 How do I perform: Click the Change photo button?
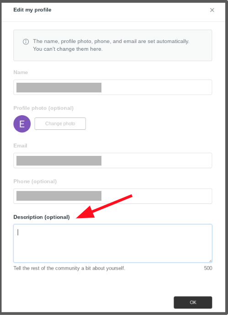coord(60,123)
